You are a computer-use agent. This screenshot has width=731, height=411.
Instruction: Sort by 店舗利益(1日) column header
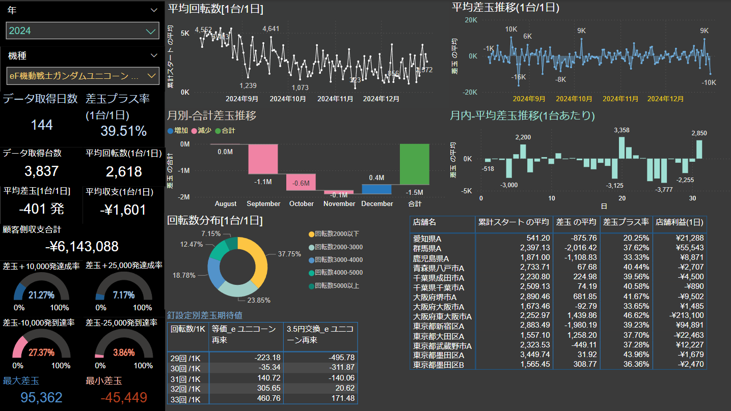(679, 222)
